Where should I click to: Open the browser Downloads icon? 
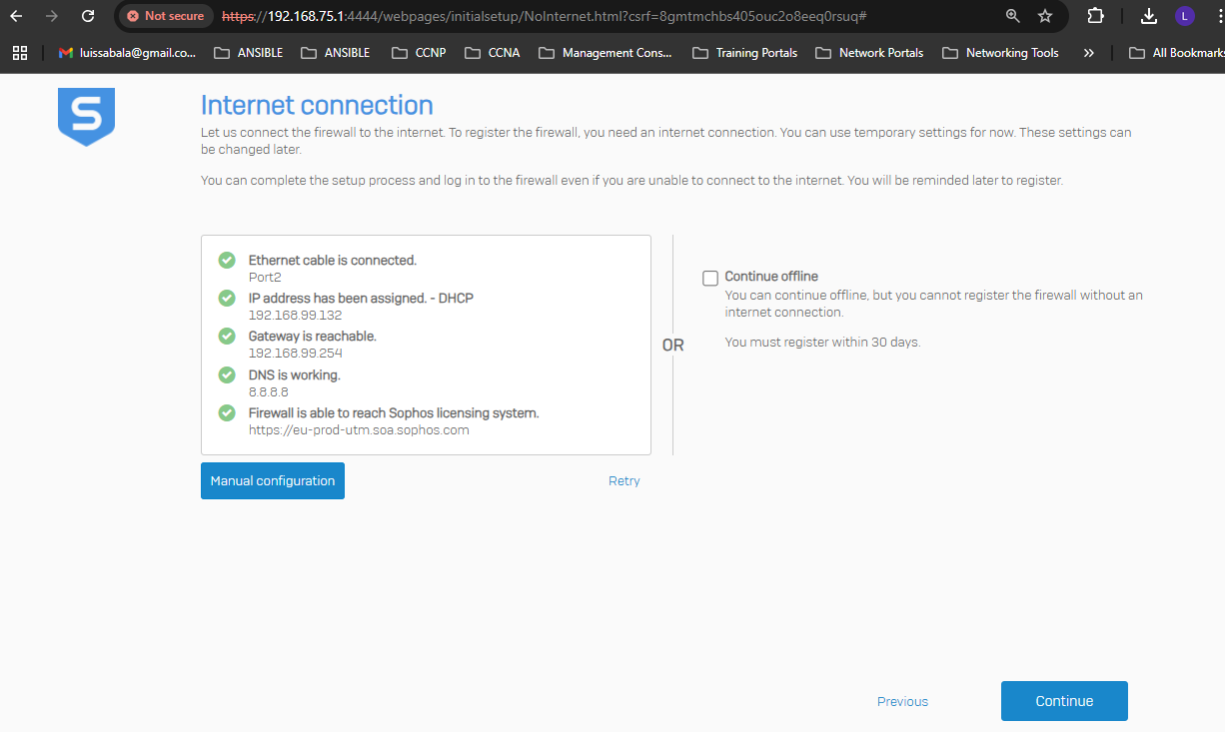coord(1149,16)
